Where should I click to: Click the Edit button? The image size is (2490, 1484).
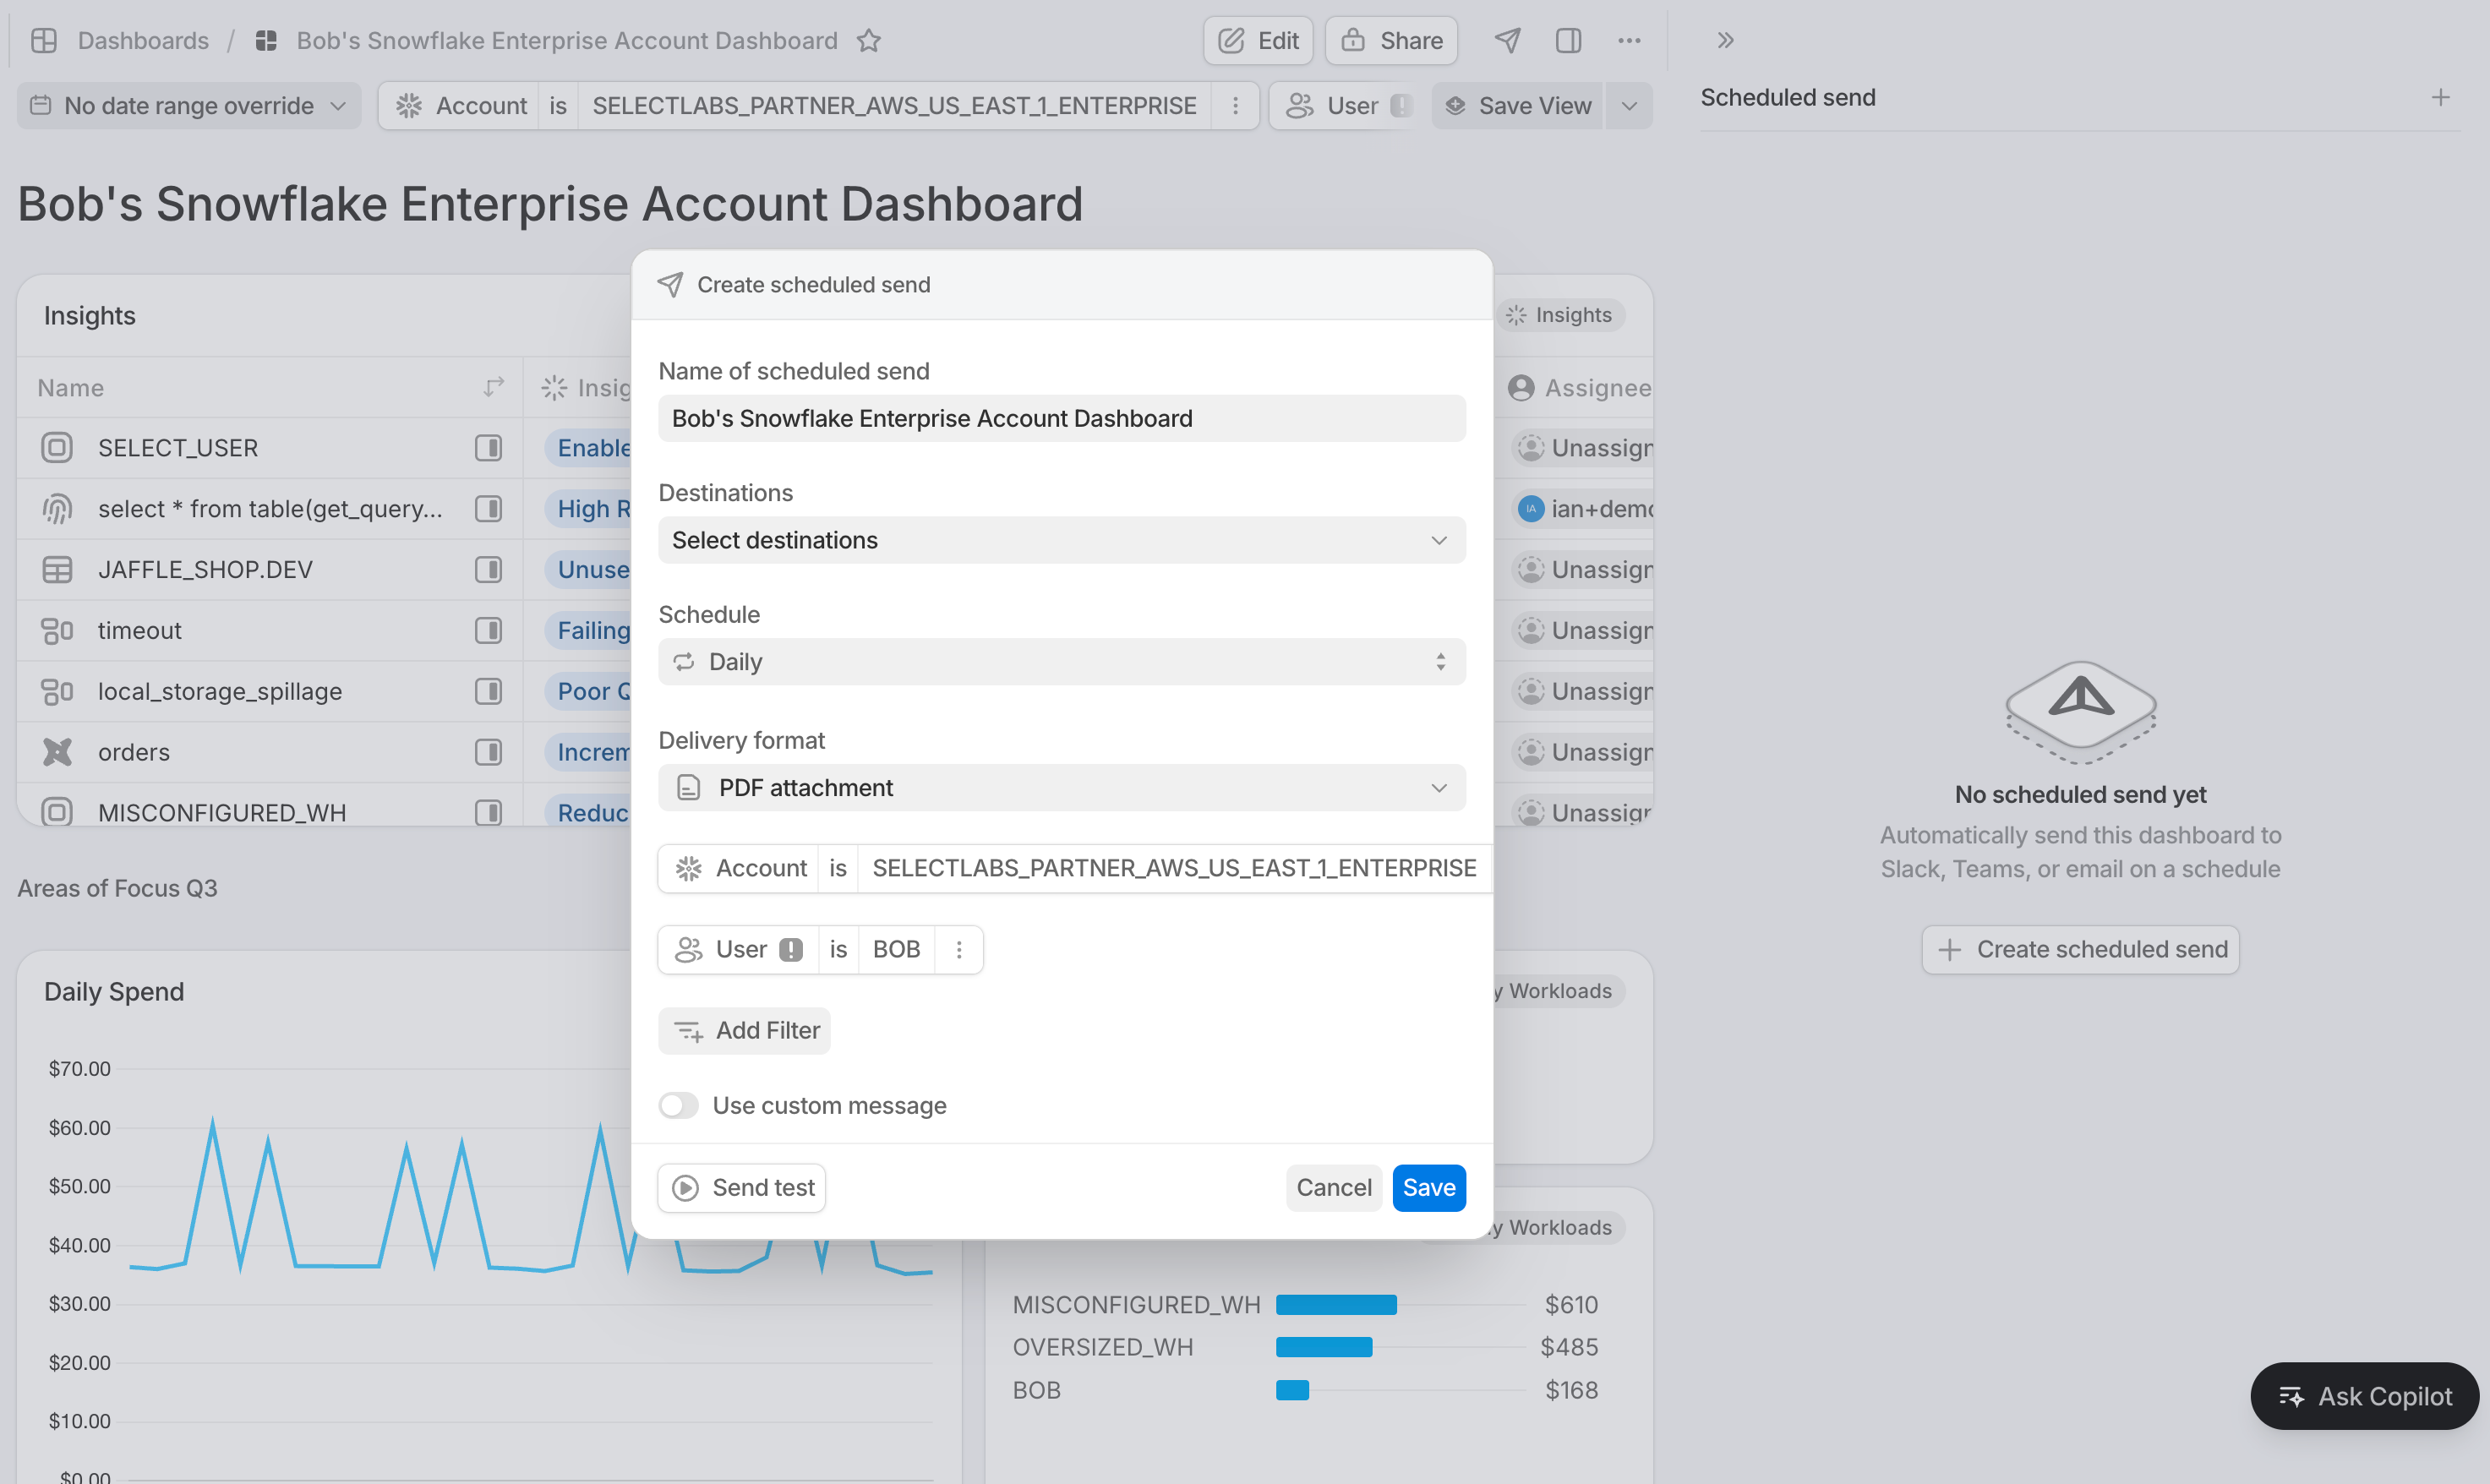[x=1258, y=40]
